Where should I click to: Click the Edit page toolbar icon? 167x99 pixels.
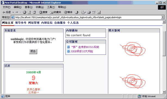(x=94, y=12)
